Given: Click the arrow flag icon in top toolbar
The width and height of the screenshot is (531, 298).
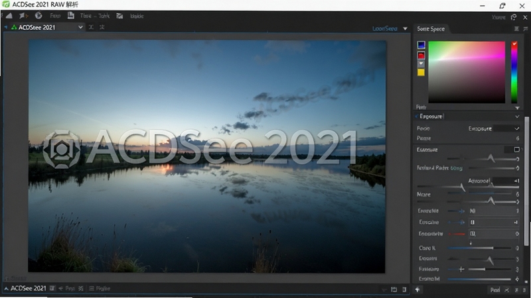Looking at the screenshot, I should [x=23, y=15].
